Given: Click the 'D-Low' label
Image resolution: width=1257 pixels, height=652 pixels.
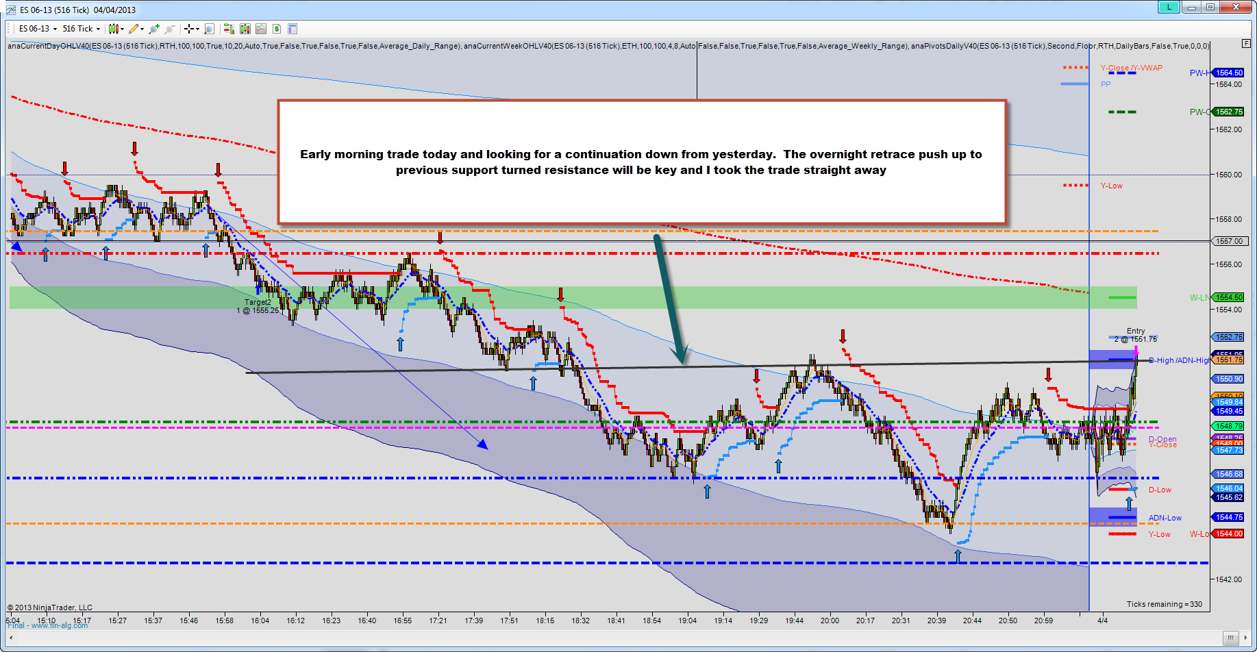Looking at the screenshot, I should click(1160, 490).
